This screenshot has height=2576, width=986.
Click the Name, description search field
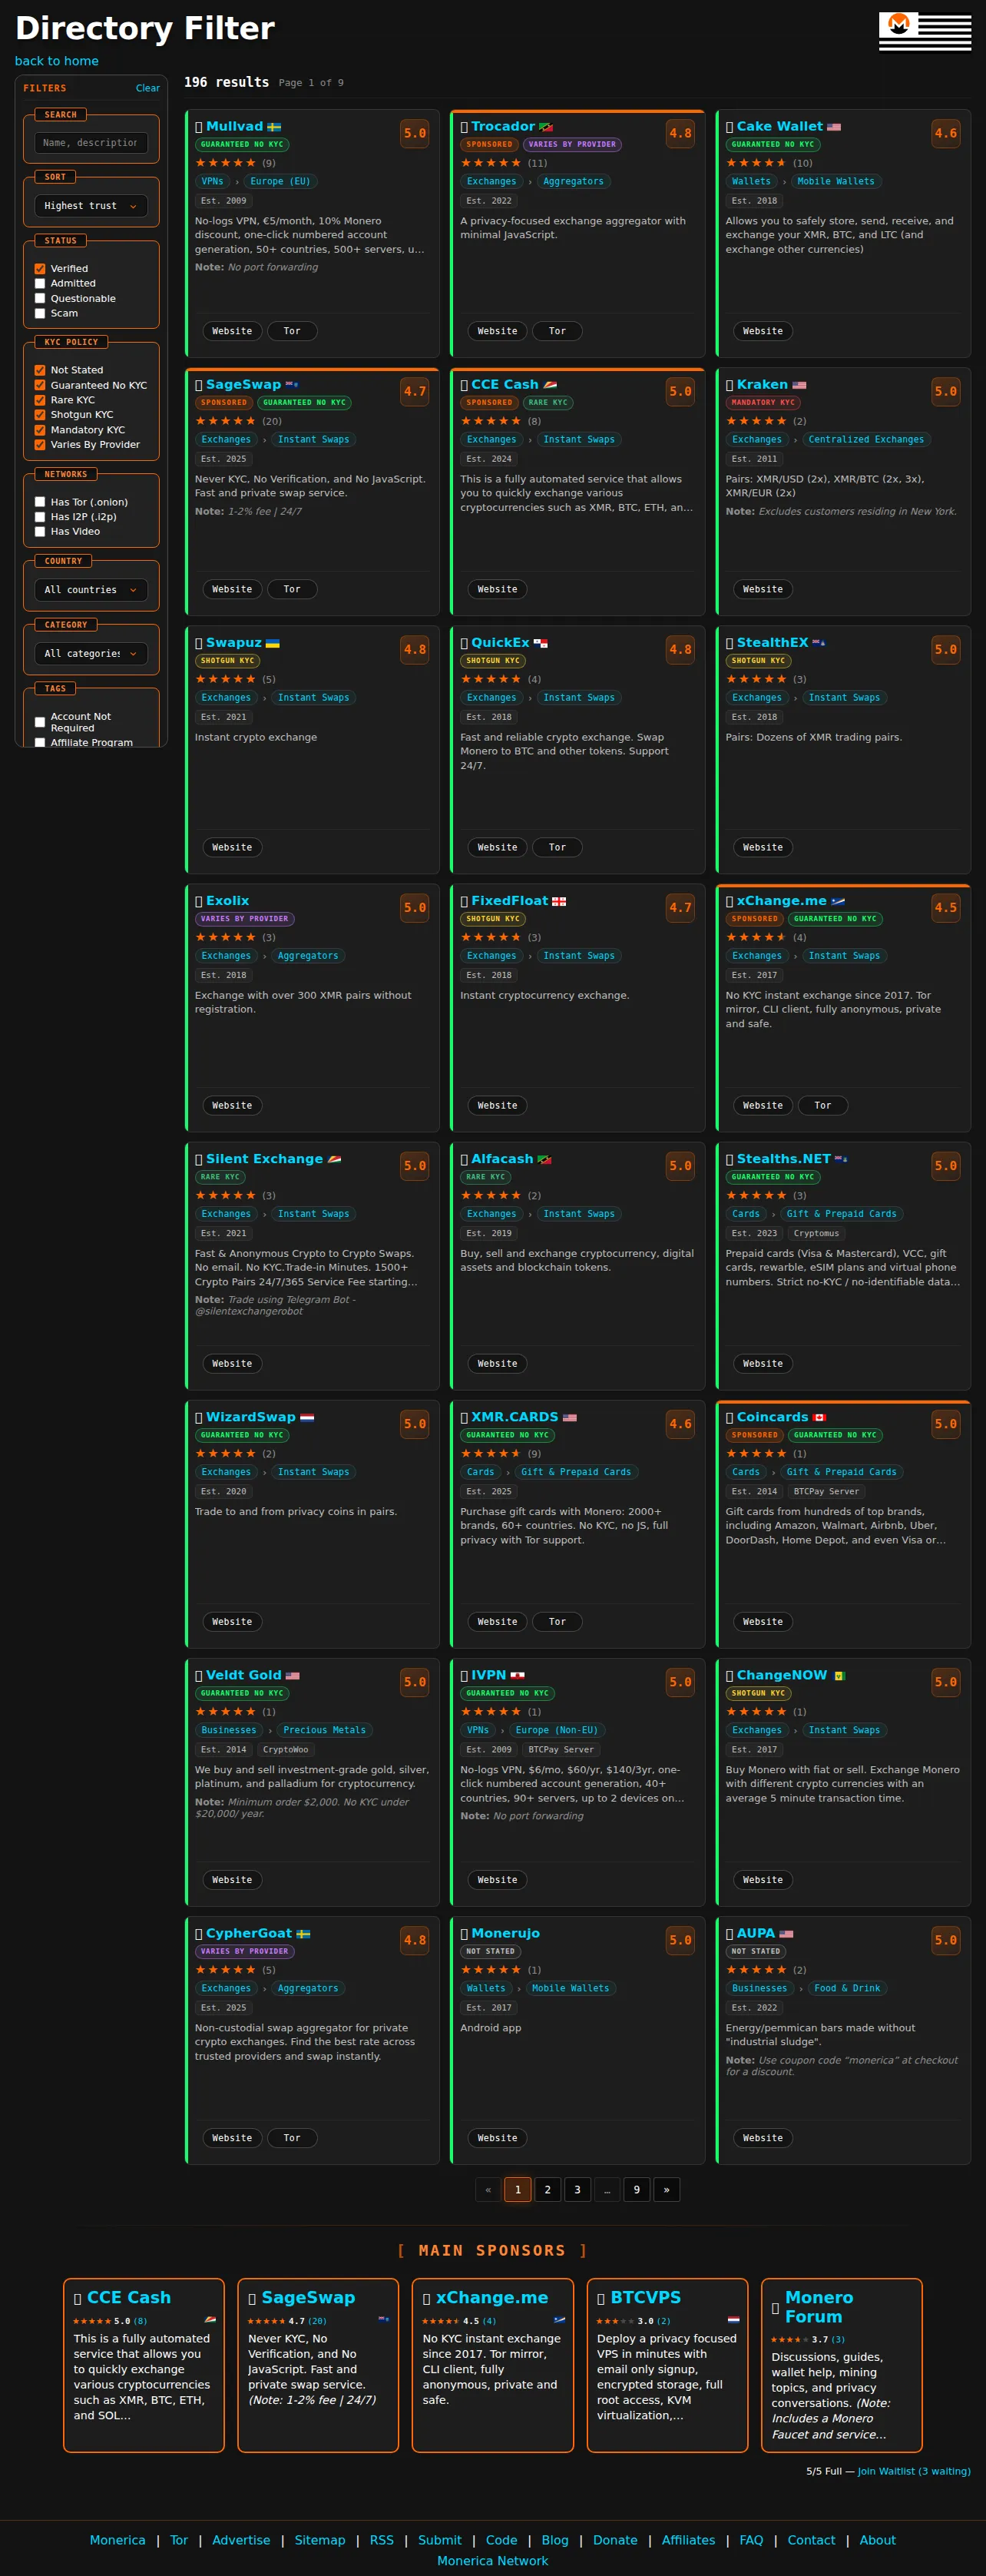tap(91, 143)
